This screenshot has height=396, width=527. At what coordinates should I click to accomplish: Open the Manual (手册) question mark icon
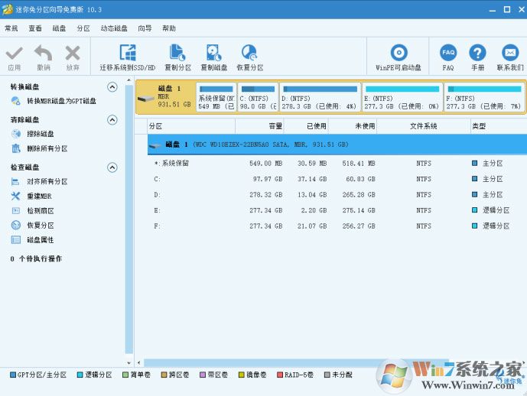[x=477, y=54]
